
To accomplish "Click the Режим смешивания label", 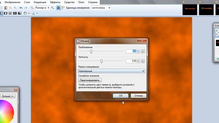I will coord(89,67).
